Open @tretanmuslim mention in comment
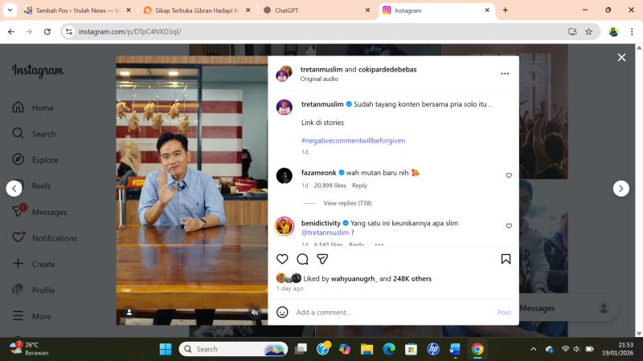Image resolution: width=643 pixels, height=361 pixels. point(325,233)
